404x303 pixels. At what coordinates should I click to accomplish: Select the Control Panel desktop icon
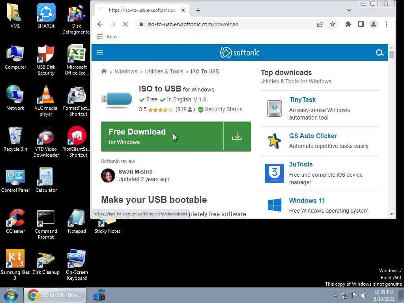[x=15, y=180]
